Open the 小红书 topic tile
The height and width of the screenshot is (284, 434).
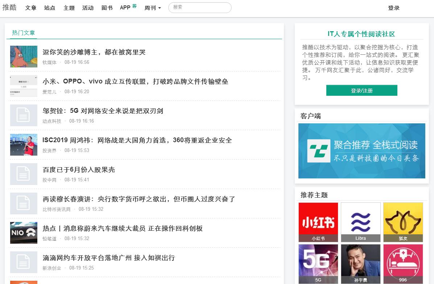(x=318, y=222)
